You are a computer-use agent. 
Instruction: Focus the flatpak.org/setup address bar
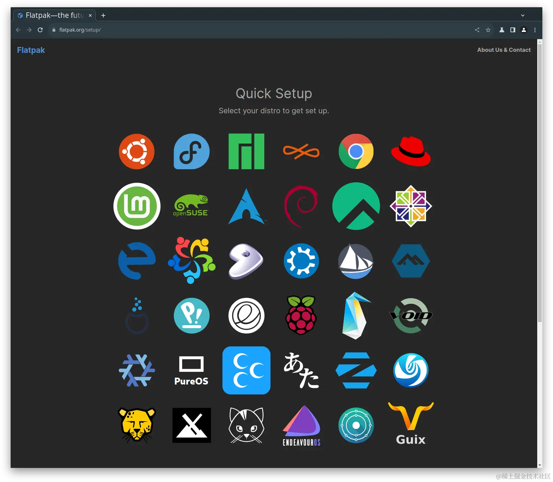tap(271, 30)
